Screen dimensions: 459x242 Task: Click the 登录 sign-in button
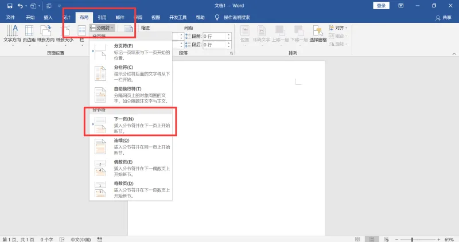[381, 6]
